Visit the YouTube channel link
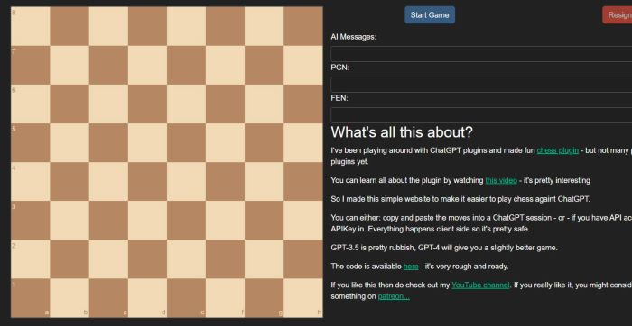 (480, 285)
